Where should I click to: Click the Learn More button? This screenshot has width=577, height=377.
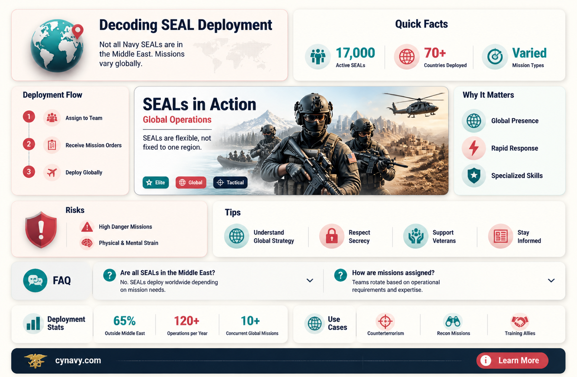[512, 361]
